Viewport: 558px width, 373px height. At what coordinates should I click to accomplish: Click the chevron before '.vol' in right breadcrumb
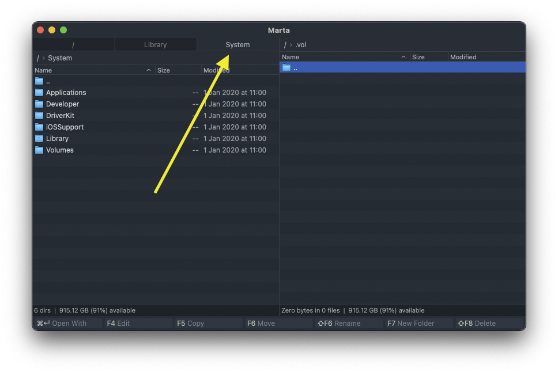point(291,44)
